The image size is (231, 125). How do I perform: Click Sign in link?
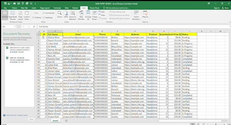pos(217,8)
